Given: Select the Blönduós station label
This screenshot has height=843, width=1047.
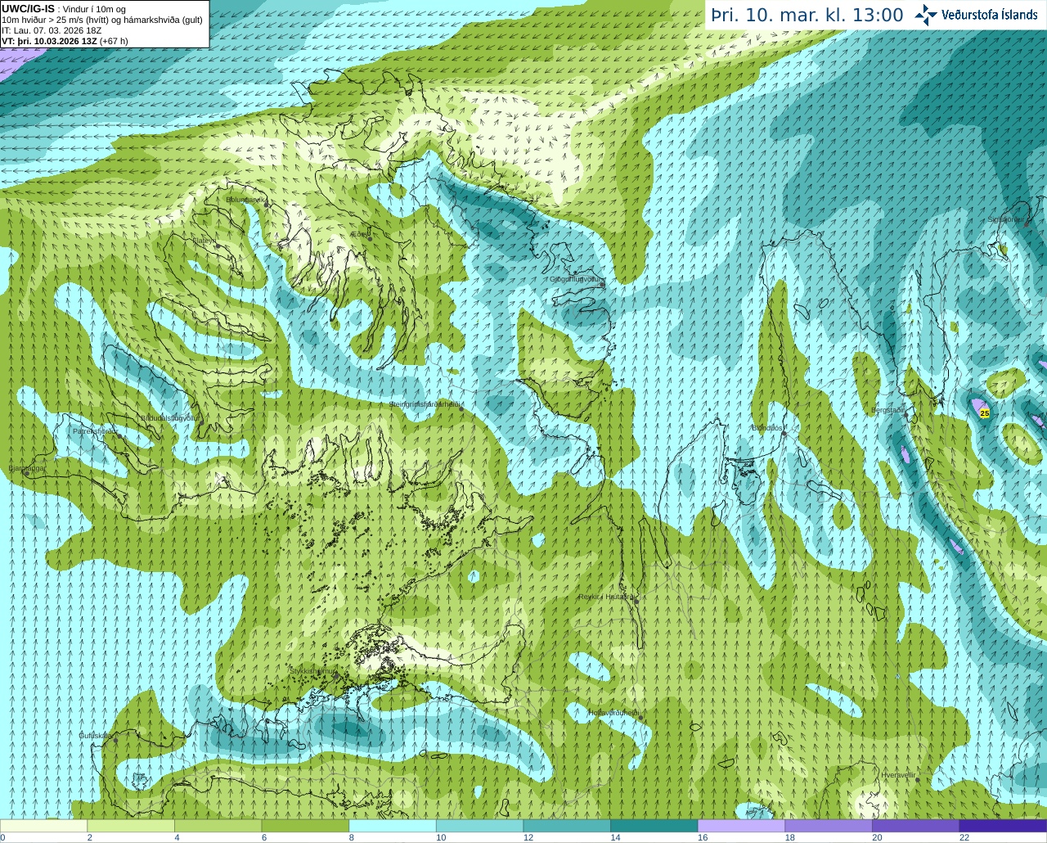Looking at the screenshot, I should [768, 428].
